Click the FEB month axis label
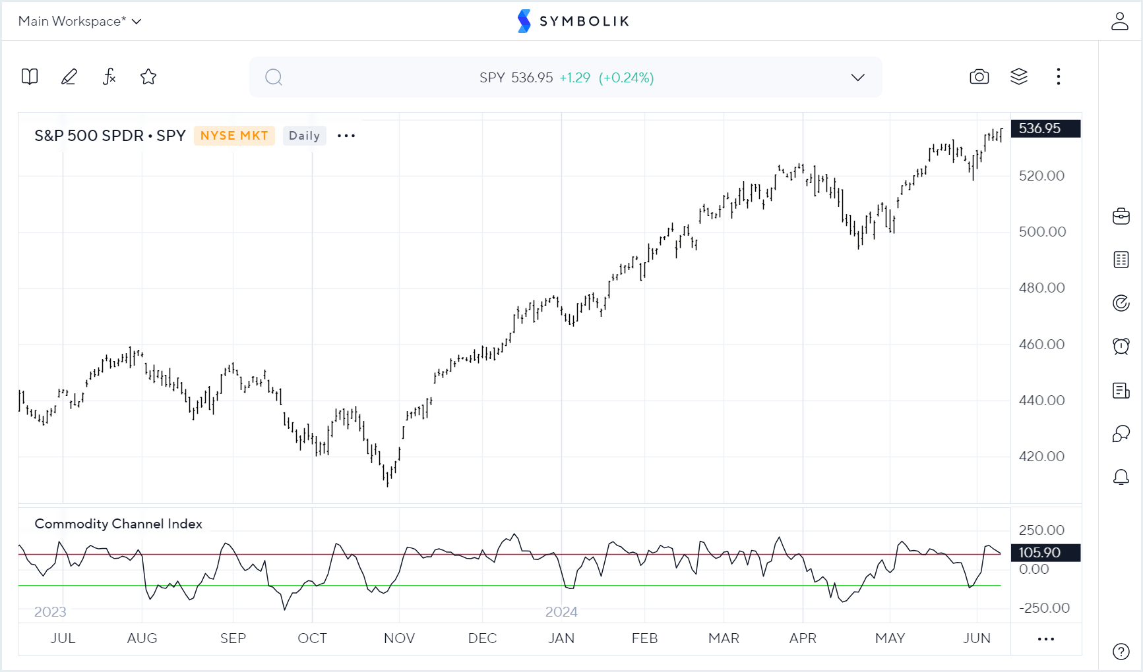 (x=644, y=638)
